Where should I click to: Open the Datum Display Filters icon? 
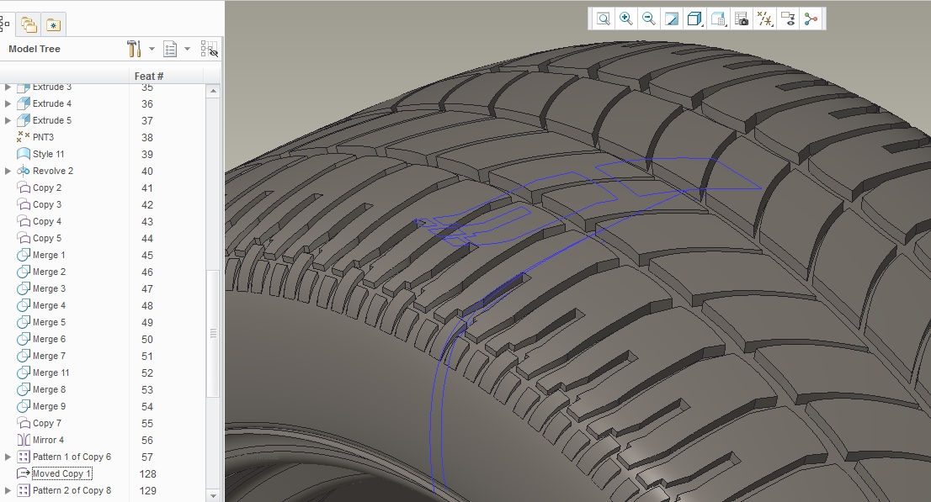pos(764,19)
